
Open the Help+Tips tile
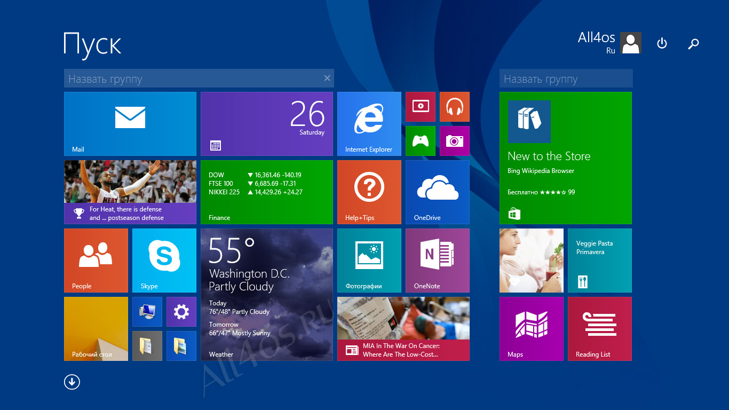click(369, 192)
